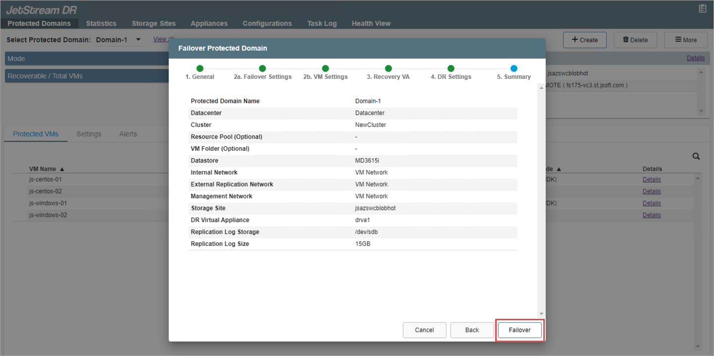Screen dimensions: 714x356
Task: Jump to the 2b. VM Settings step
Action: click(325, 68)
